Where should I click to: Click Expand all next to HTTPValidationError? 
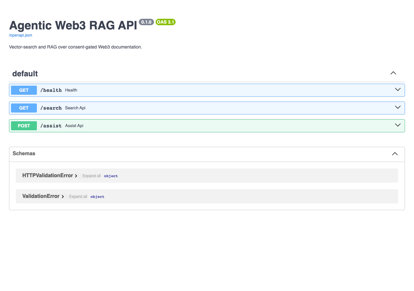(x=92, y=176)
